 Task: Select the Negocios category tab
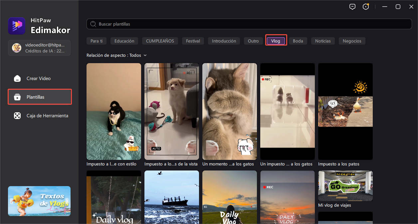pyautogui.click(x=352, y=41)
